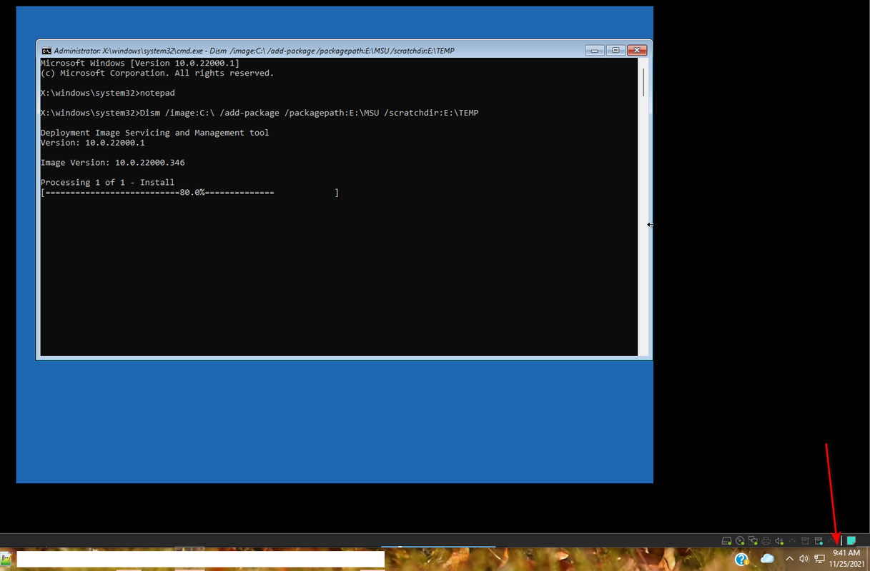Click the 'Microsoft Windows [Version 10.0.22000.1]' line
This screenshot has height=571, width=870.
140,63
